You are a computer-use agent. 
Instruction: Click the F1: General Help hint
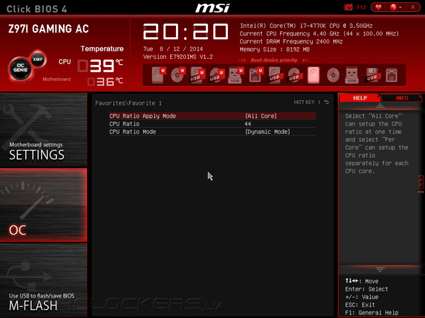(x=372, y=313)
